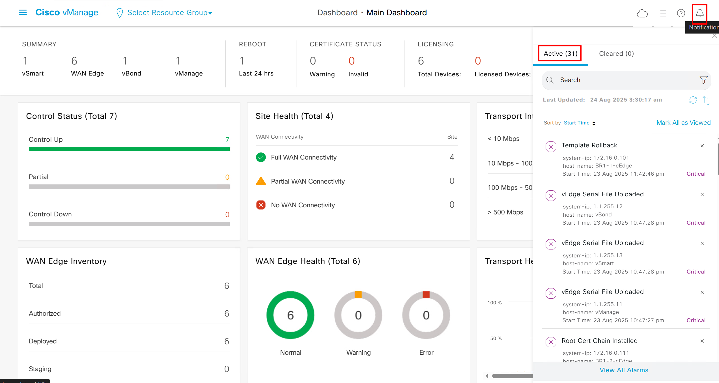Select the Active (31) tab
This screenshot has height=383, width=719.
560,54
